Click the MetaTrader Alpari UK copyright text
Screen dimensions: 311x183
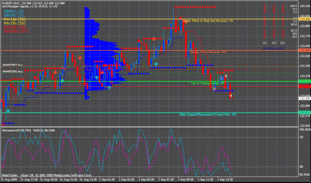(47, 175)
